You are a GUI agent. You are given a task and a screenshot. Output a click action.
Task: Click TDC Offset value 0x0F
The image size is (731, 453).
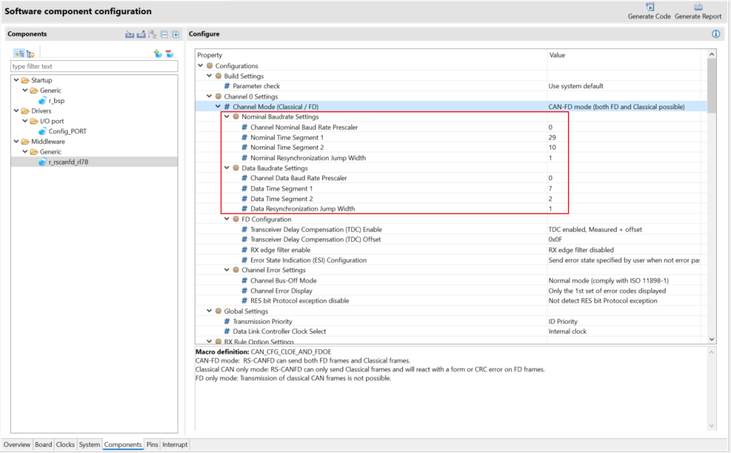(x=555, y=239)
